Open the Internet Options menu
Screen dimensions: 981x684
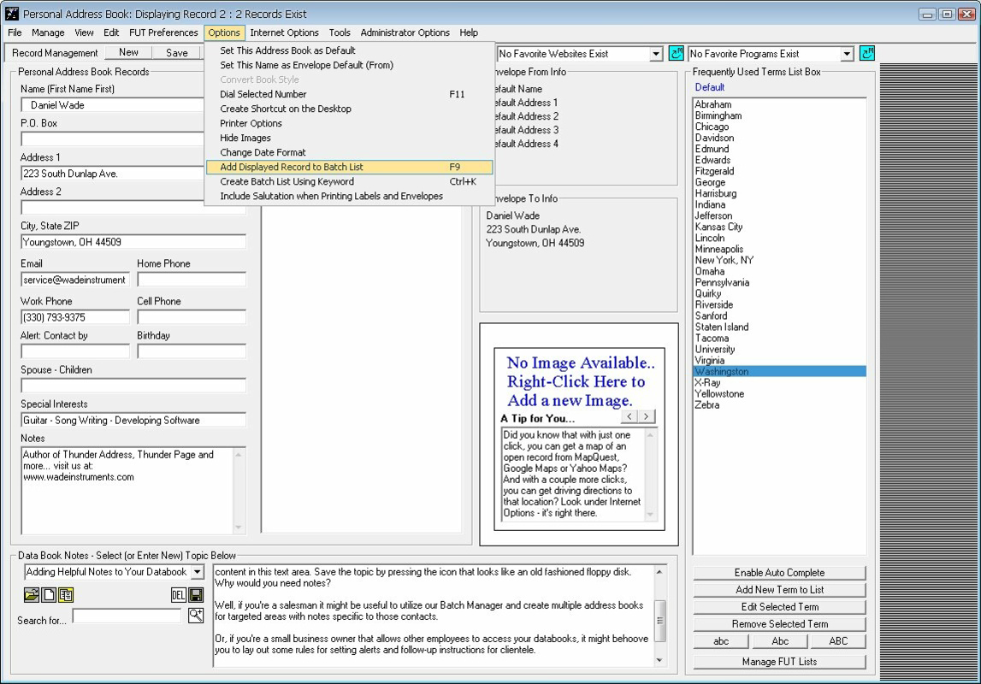coord(284,32)
